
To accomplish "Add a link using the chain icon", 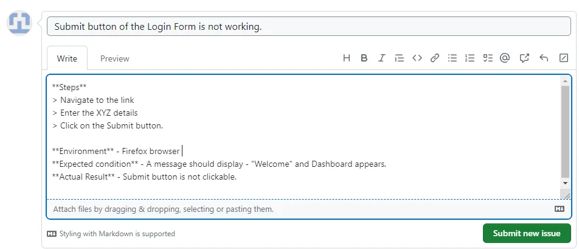I will [x=435, y=58].
